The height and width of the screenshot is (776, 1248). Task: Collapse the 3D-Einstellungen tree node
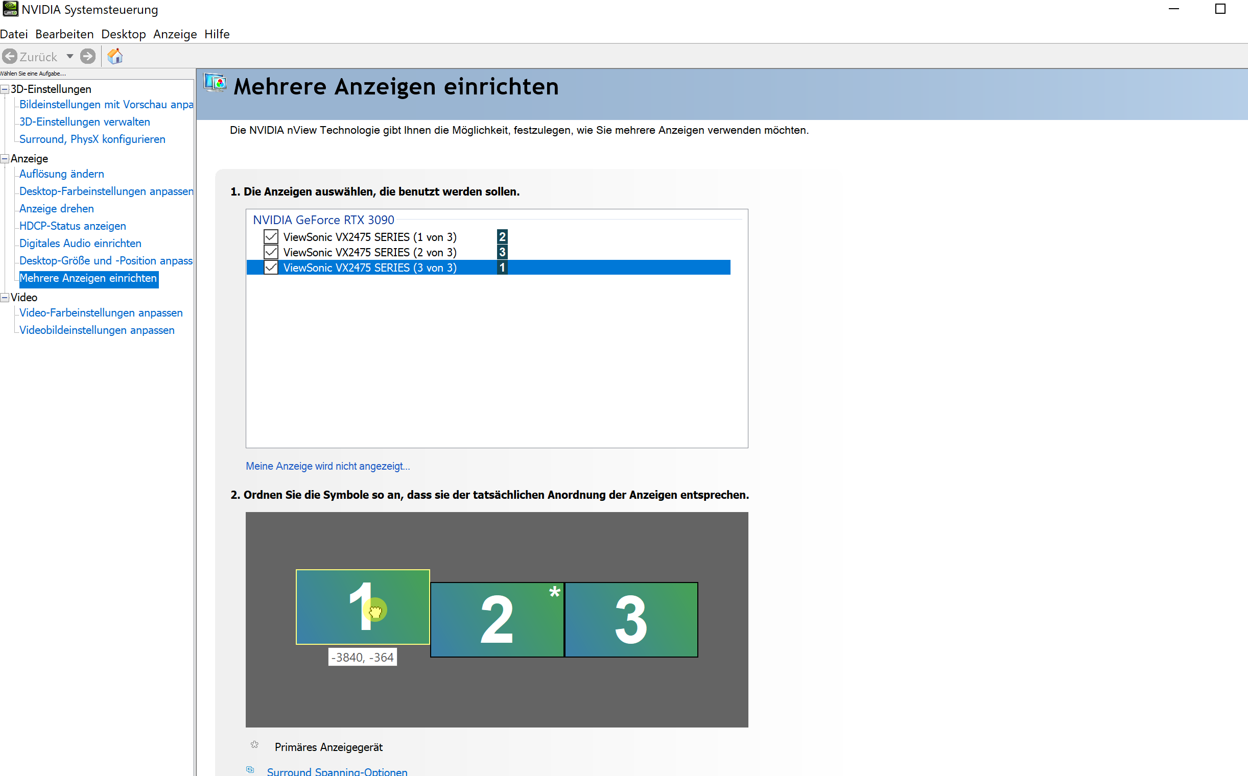click(x=5, y=89)
